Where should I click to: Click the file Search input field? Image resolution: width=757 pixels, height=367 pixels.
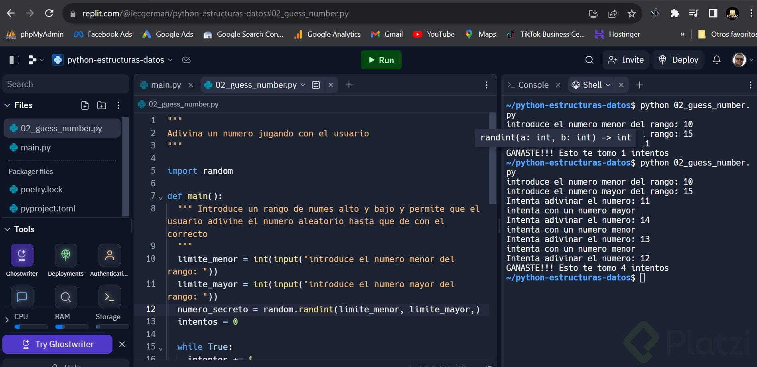point(66,84)
